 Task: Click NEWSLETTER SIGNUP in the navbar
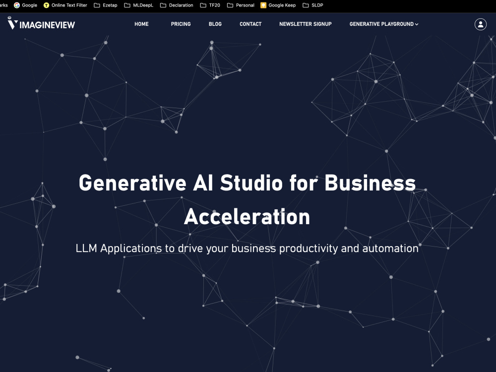[306, 24]
